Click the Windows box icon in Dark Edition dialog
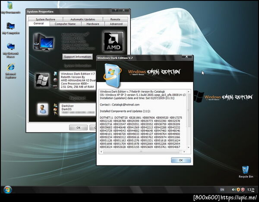 [112, 75]
